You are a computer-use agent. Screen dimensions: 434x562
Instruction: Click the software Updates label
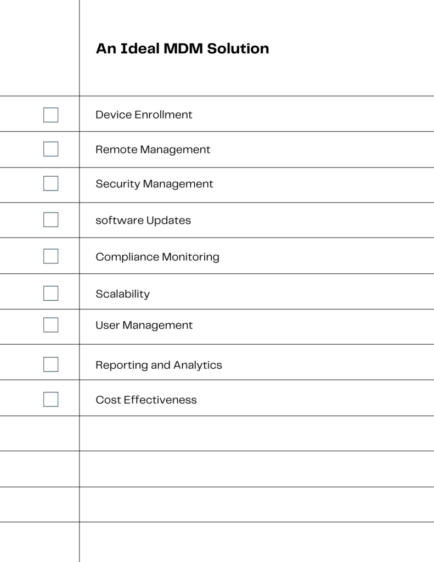pos(143,221)
